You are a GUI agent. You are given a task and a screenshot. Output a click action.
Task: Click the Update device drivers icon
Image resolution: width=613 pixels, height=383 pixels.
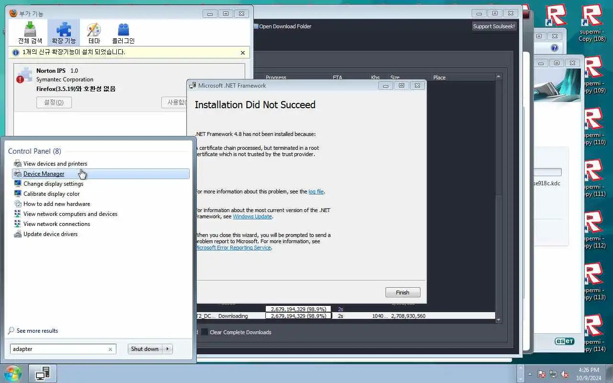(x=18, y=234)
